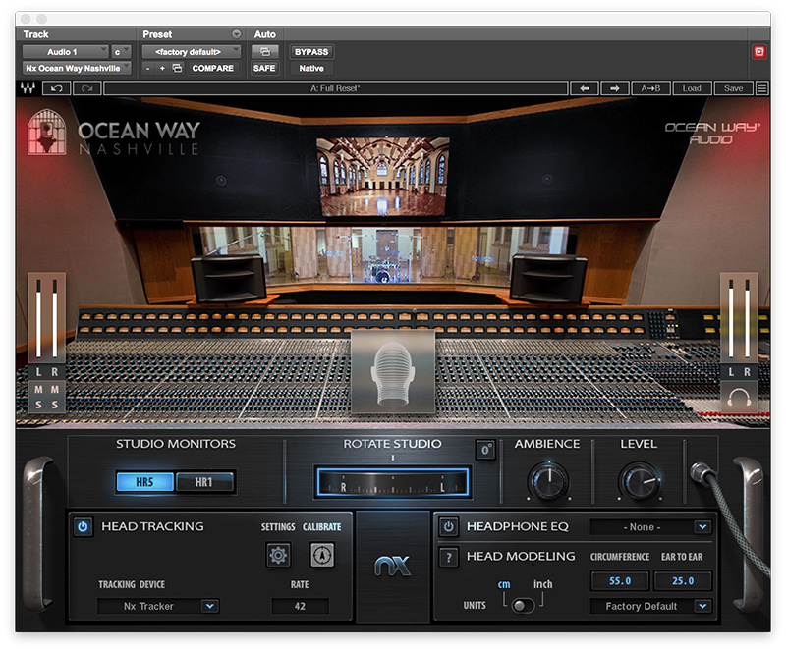Screen dimensions: 786x651
Task: Open Head Modeling help question mark
Action: [x=449, y=557]
